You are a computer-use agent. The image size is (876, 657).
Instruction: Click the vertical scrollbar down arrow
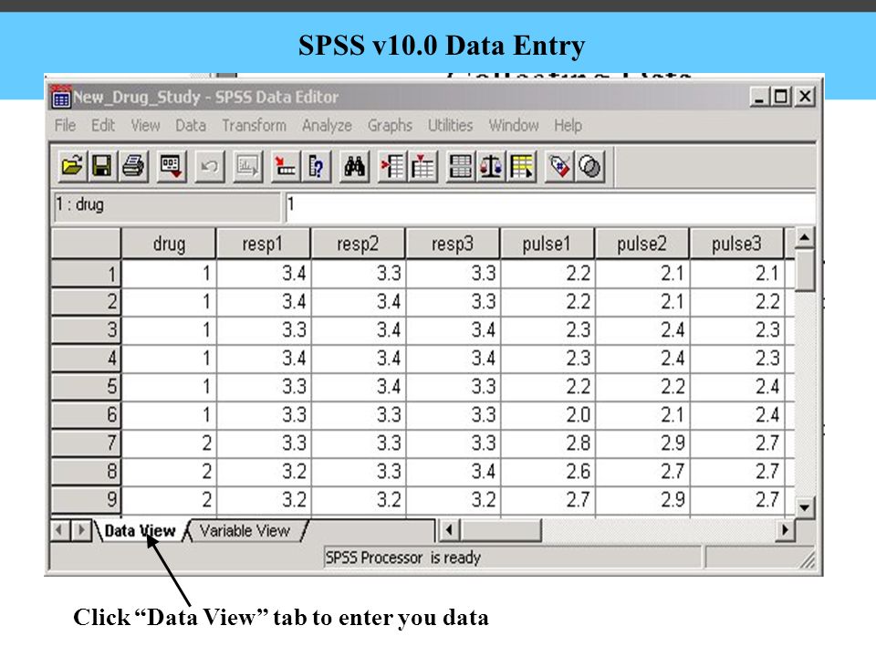coord(805,508)
